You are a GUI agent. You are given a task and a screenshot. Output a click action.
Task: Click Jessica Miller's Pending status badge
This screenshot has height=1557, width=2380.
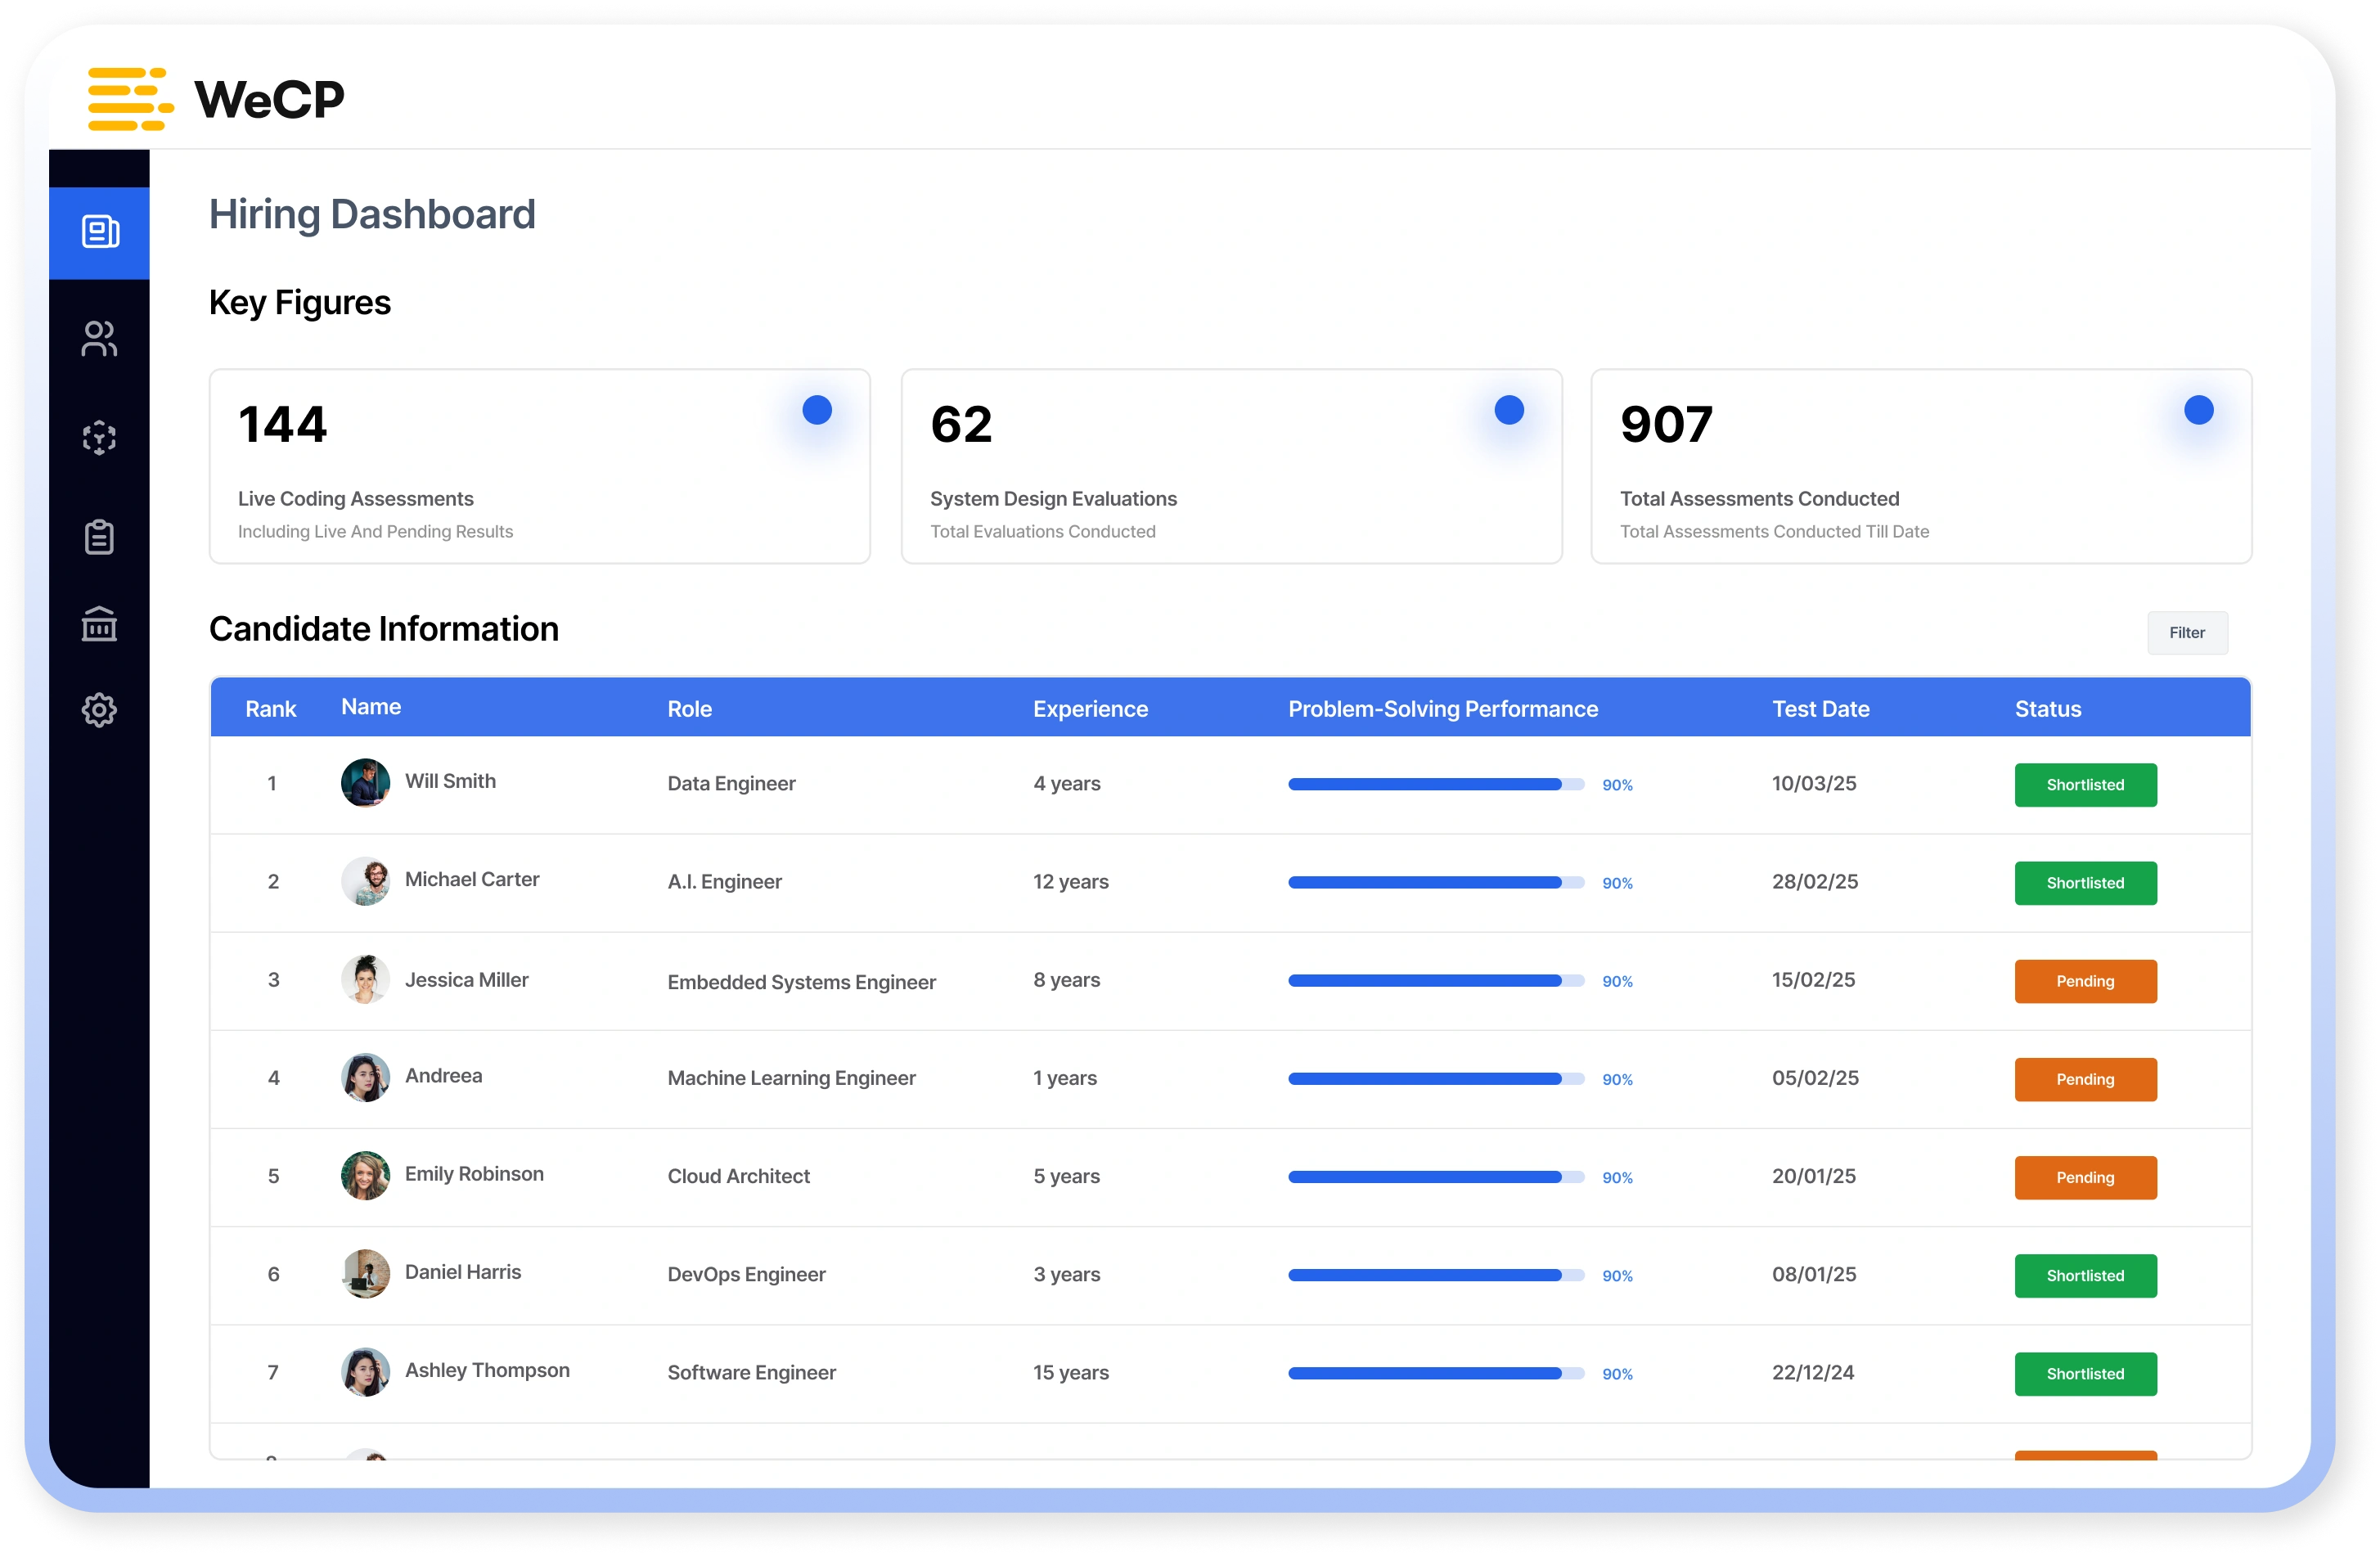click(2085, 981)
